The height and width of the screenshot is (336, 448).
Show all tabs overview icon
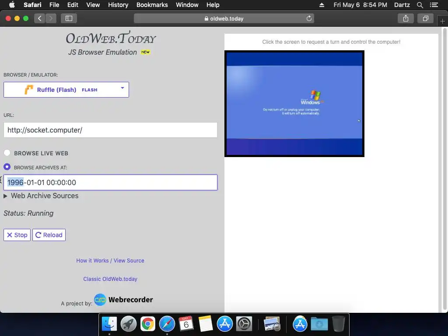coord(425,18)
